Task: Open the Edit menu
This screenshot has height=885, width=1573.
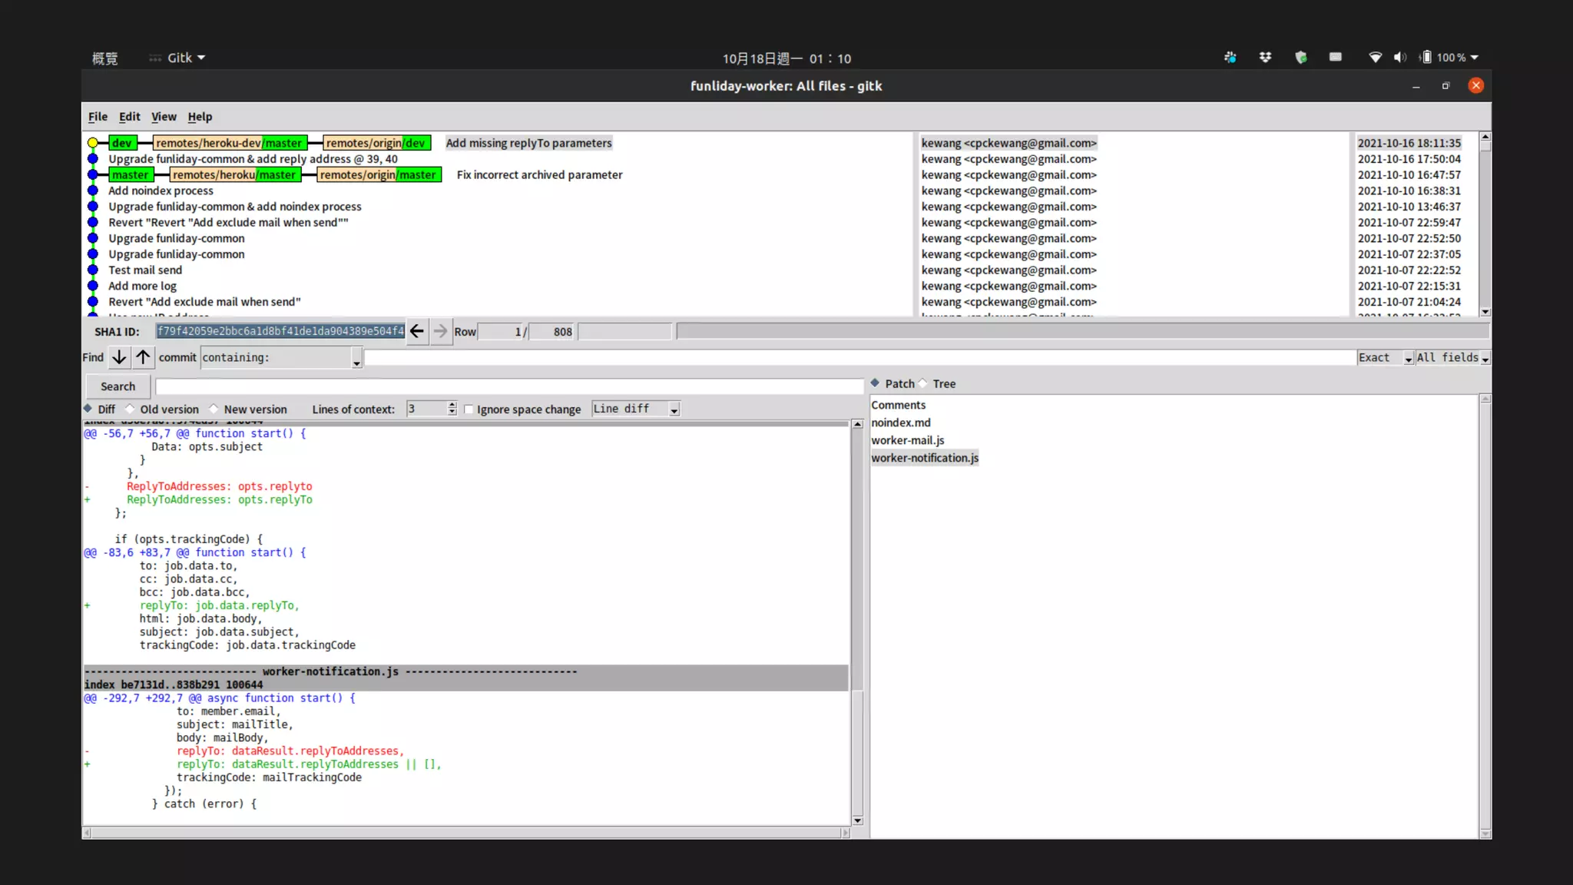Action: [129, 117]
